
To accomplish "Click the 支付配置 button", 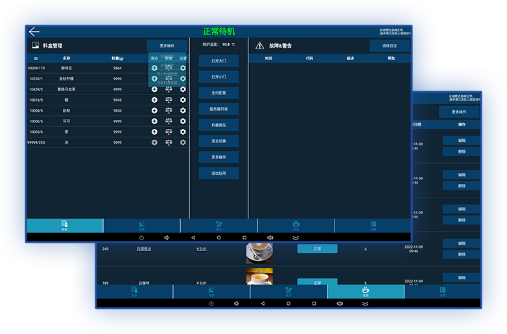I will pos(218,93).
